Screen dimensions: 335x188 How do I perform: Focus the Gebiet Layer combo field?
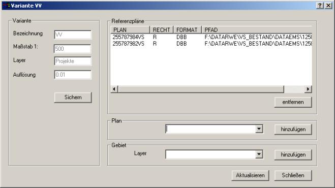tap(210, 154)
